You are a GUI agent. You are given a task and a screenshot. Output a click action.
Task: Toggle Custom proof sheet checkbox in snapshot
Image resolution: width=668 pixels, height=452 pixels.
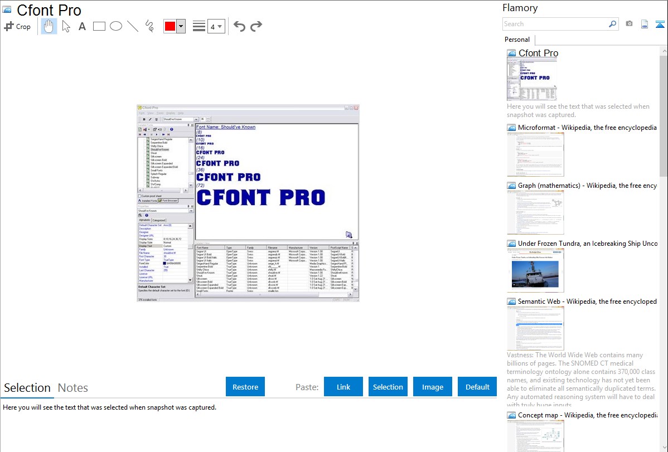pyautogui.click(x=139, y=196)
